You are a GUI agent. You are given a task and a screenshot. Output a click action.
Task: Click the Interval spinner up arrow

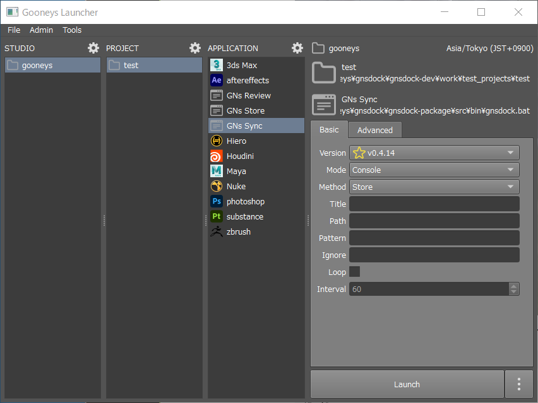coord(514,286)
